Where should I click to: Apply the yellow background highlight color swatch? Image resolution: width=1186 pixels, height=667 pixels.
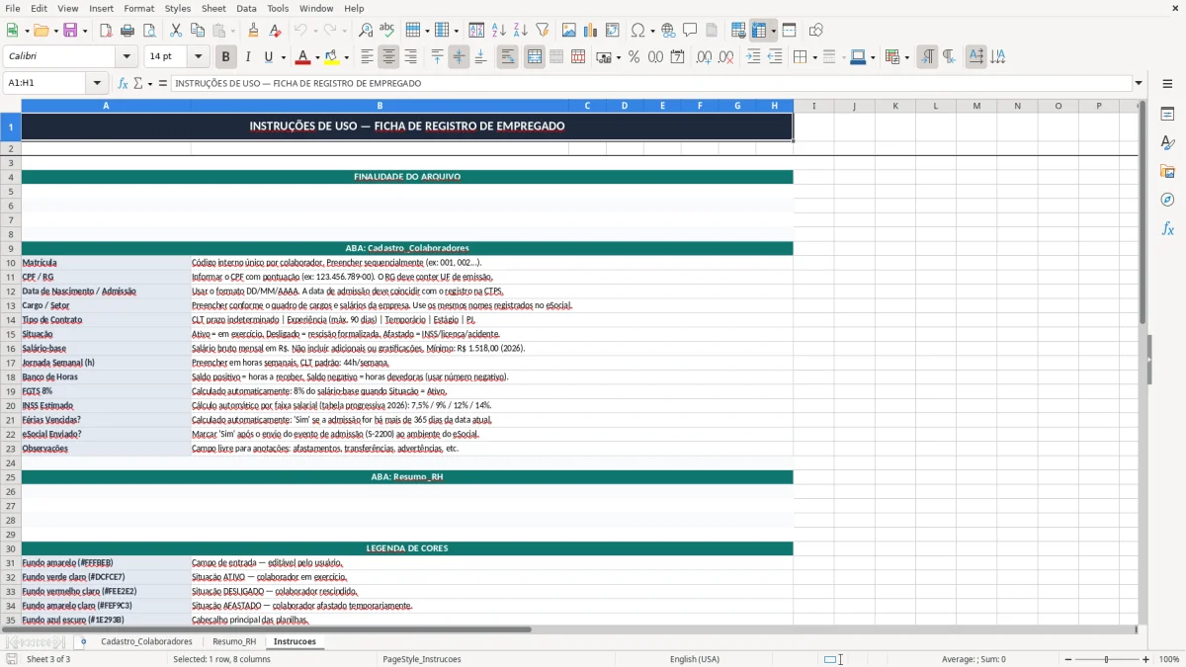(x=332, y=57)
